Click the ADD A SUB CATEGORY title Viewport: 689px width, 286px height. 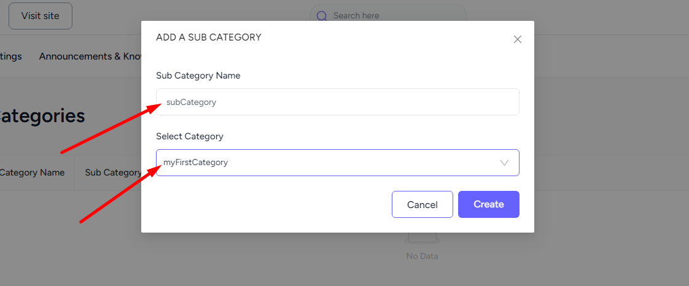point(209,37)
